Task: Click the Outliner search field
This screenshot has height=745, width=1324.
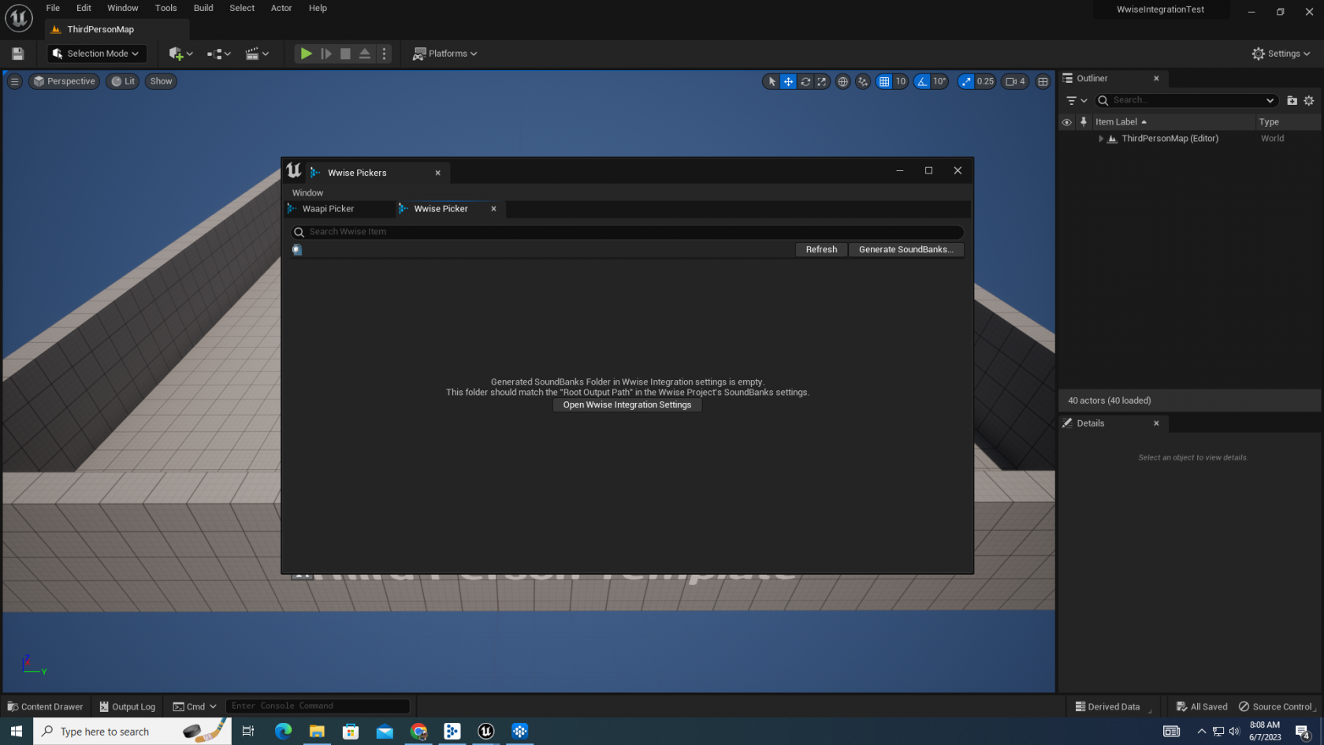Action: pyautogui.click(x=1185, y=100)
